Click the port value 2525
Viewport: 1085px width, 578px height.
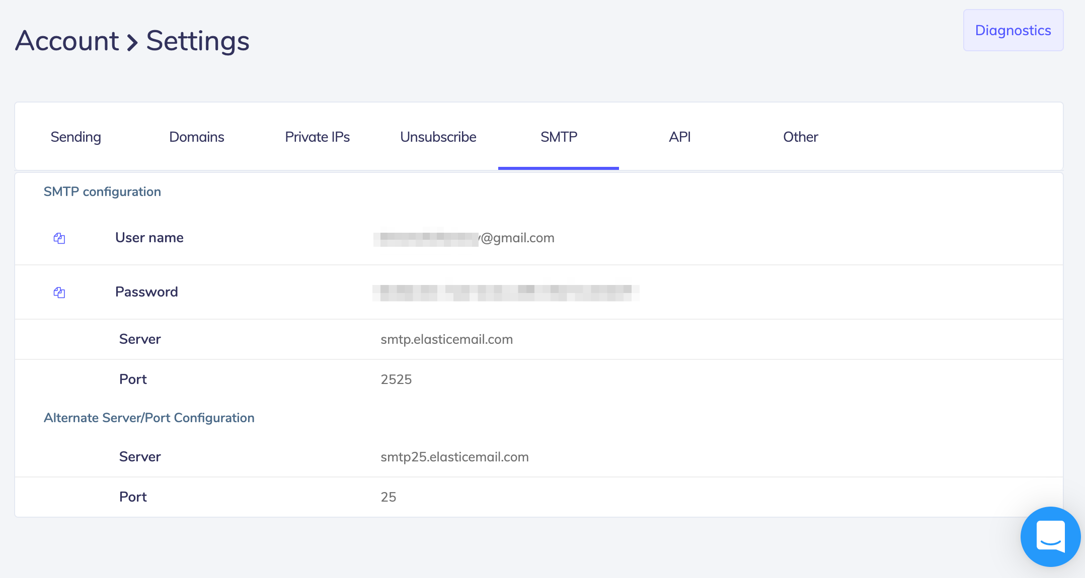point(396,379)
